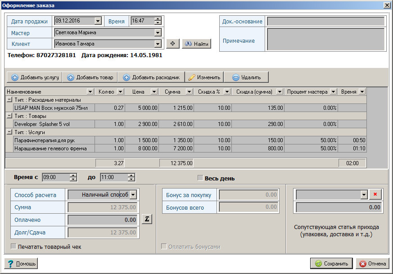
Task: Close the Оформление заказа window
Action: coord(387,5)
